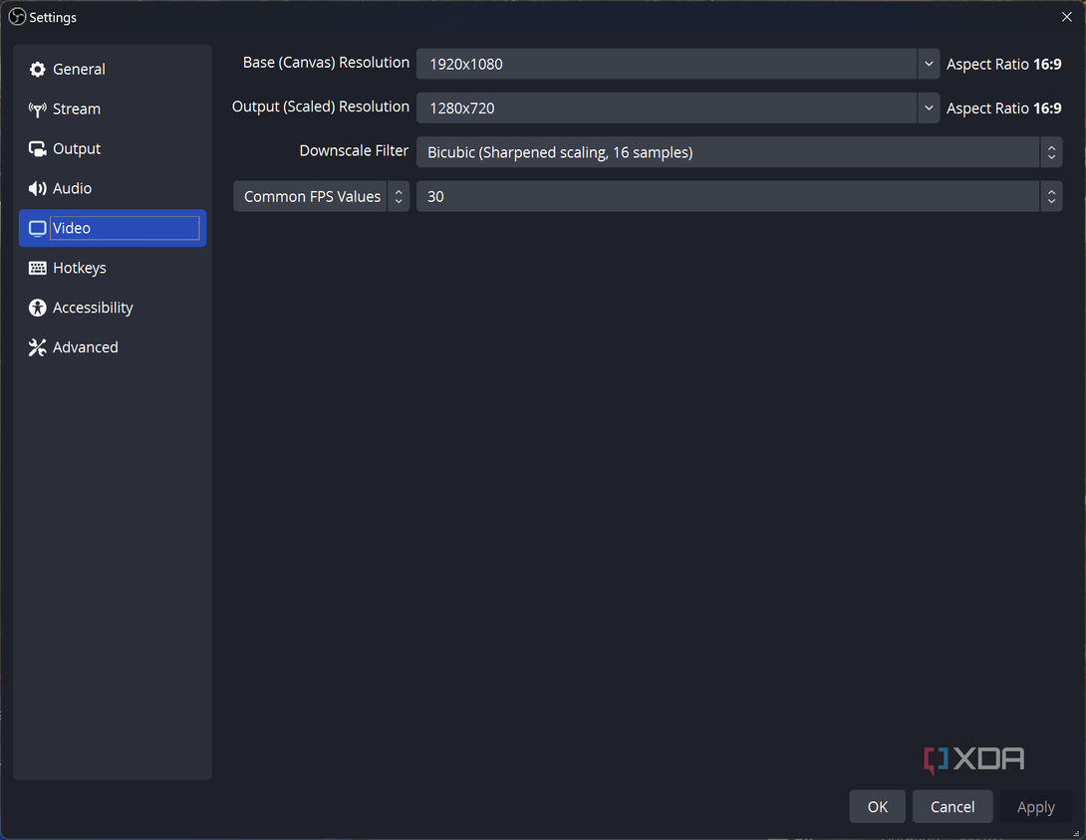Open the Advanced settings tab
The height and width of the screenshot is (840, 1086).
pyautogui.click(x=113, y=347)
